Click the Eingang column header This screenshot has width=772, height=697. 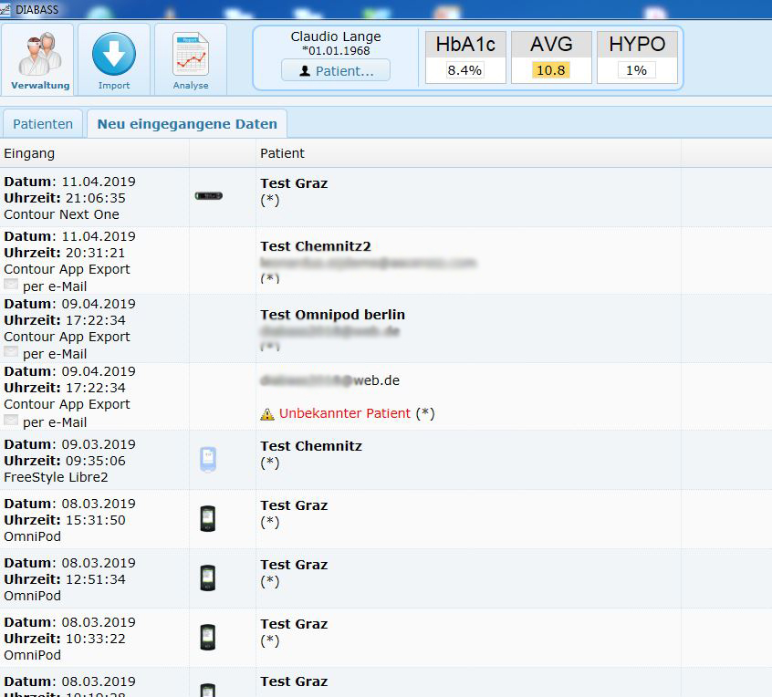coord(29,153)
